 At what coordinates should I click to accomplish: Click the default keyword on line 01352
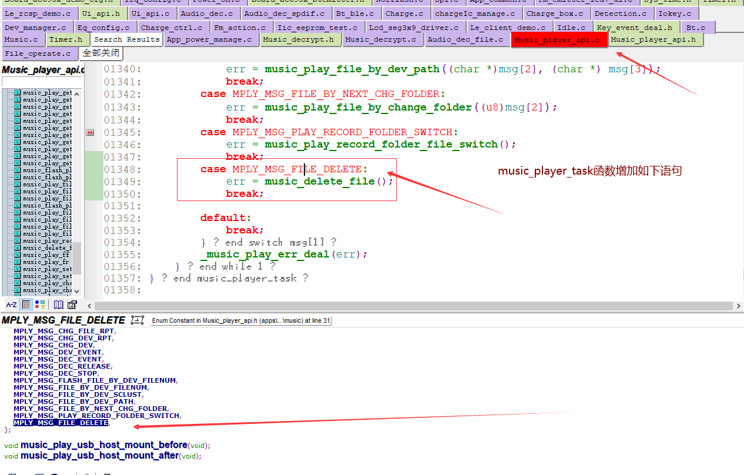223,218
